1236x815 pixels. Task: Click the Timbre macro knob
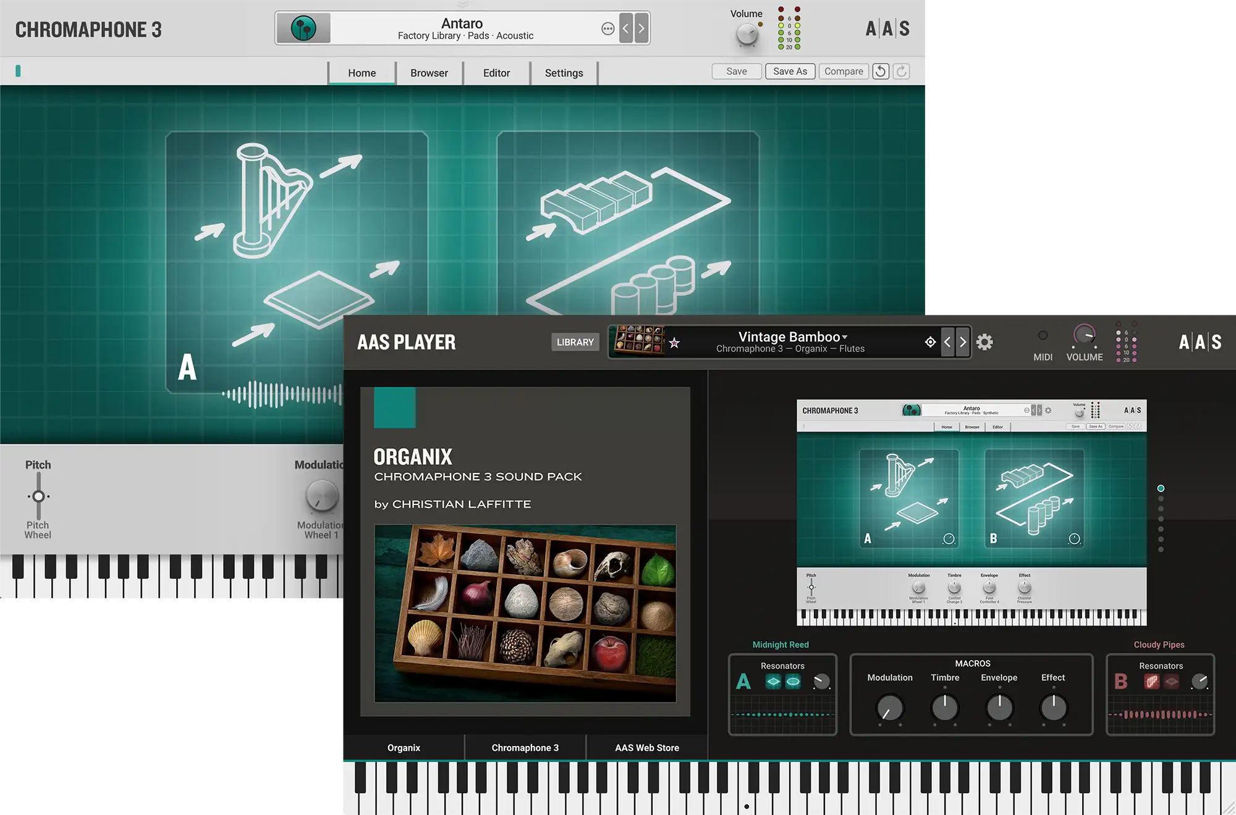[x=944, y=708]
